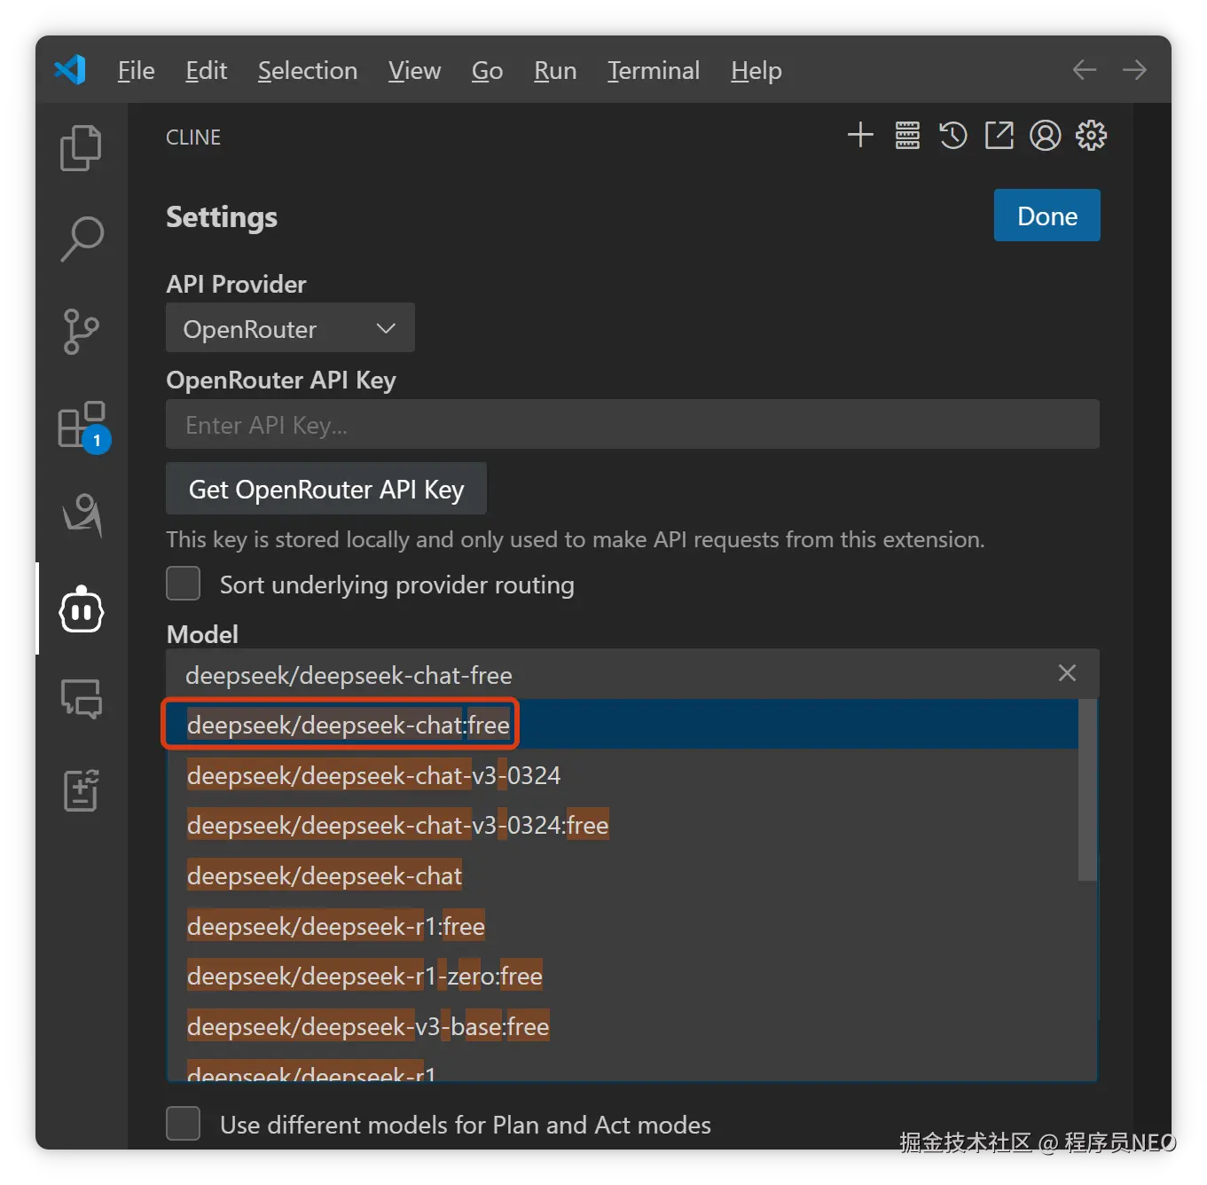Open Cline task history icon

952,136
